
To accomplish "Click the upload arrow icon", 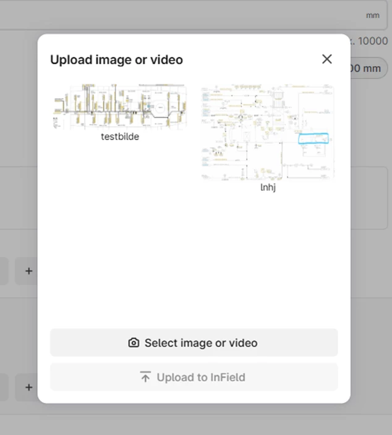I will tap(145, 377).
